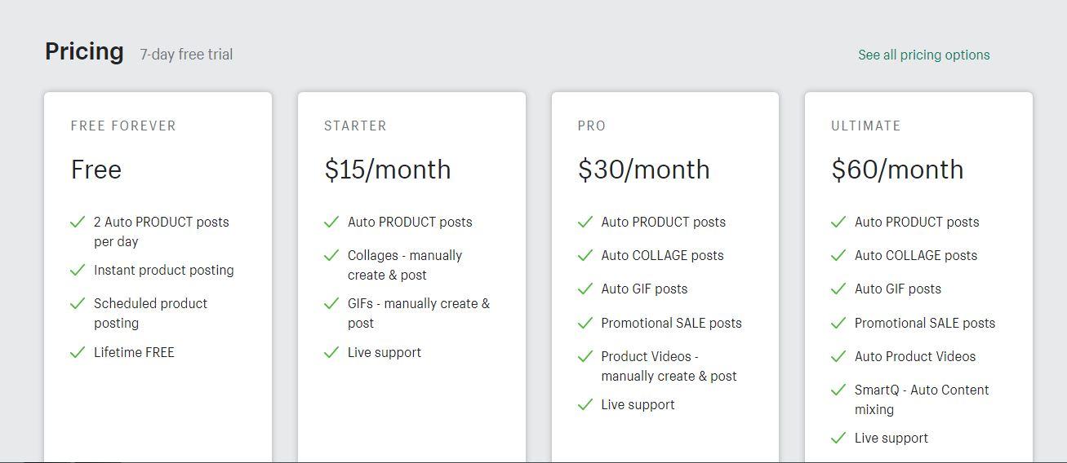1067x463 pixels.
Task: Click checkmark beside Starter plan Live support
Action: 331,352
